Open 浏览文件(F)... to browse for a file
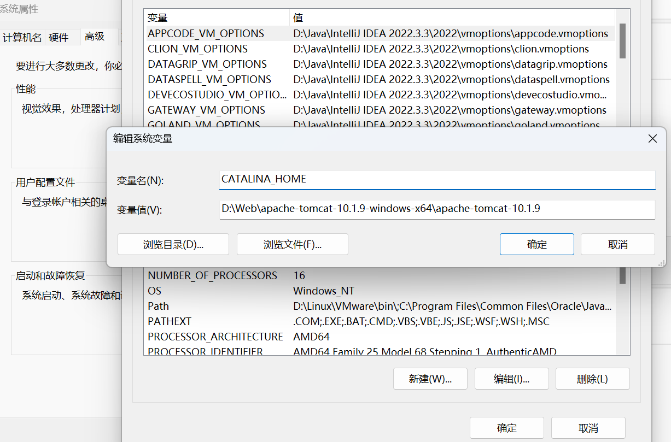671x442 pixels. 293,244
